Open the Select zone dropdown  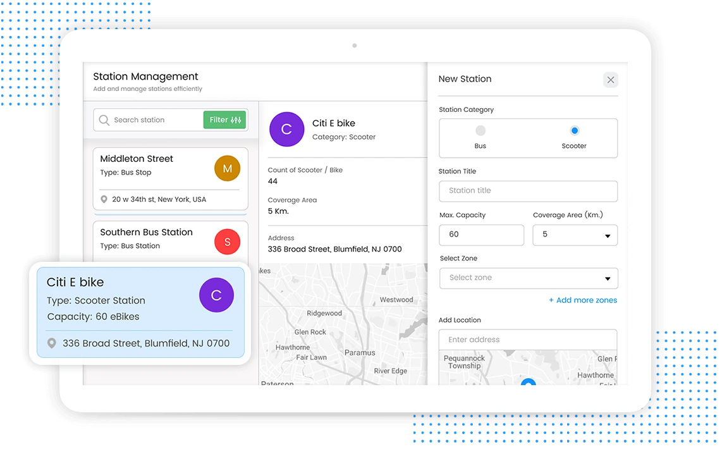click(x=528, y=278)
